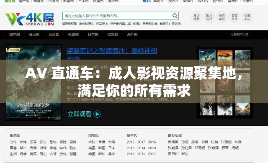The height and width of the screenshot is (163, 268).
Task: Filter by year 2013
Action: [152, 148]
